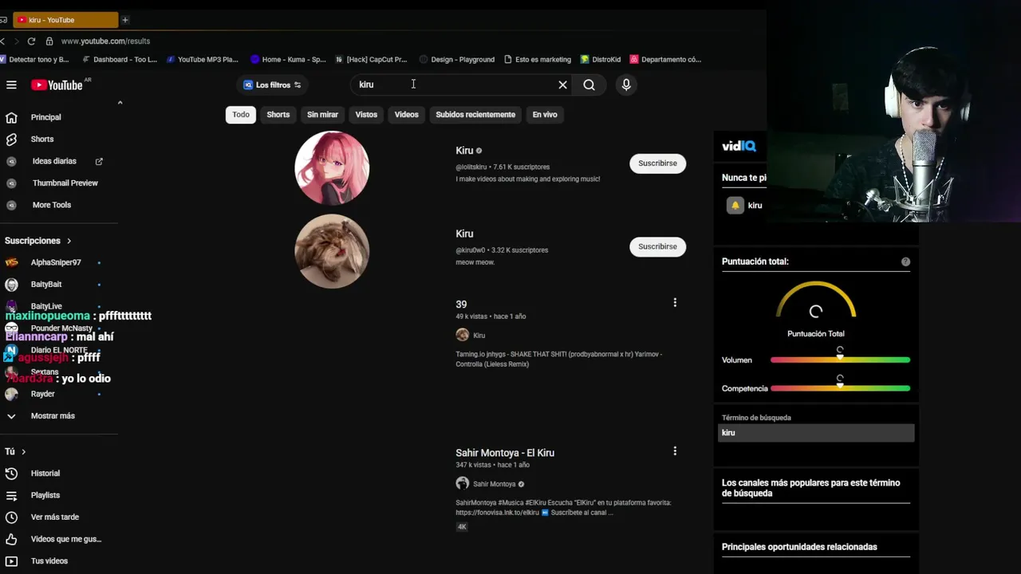Select the En vivo filter chip
This screenshot has height=574, width=1021.
(x=545, y=115)
